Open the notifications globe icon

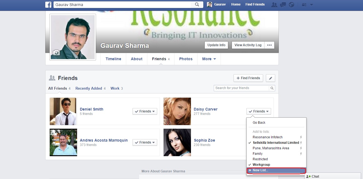tap(292, 5)
